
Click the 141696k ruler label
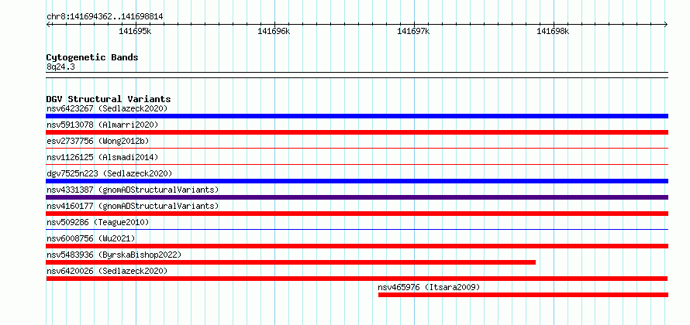coord(274,31)
